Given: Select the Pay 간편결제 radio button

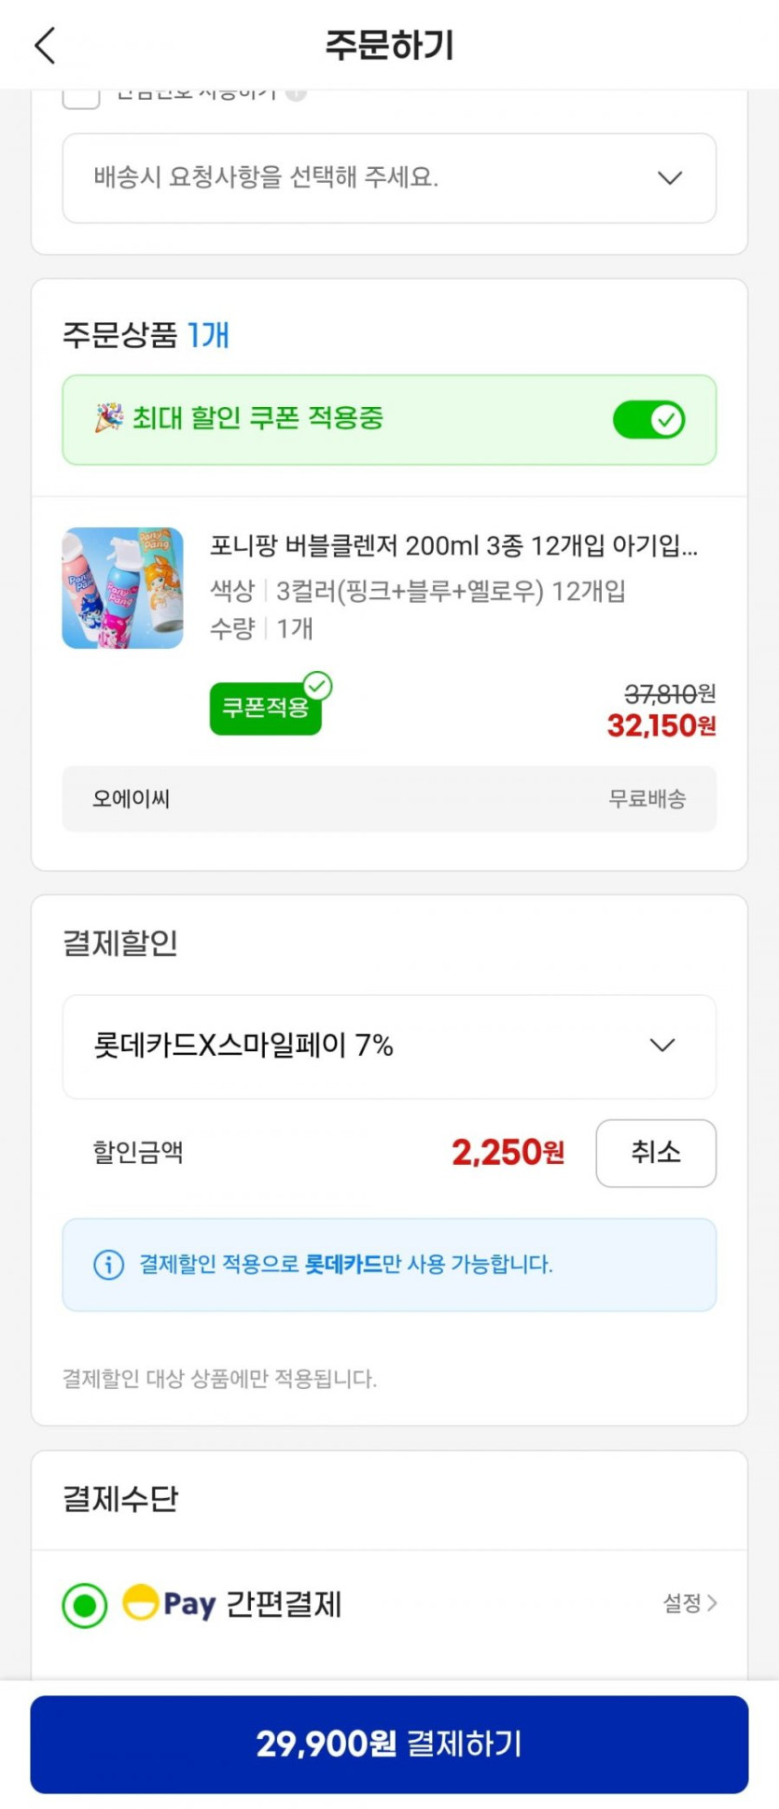Looking at the screenshot, I should 85,1606.
